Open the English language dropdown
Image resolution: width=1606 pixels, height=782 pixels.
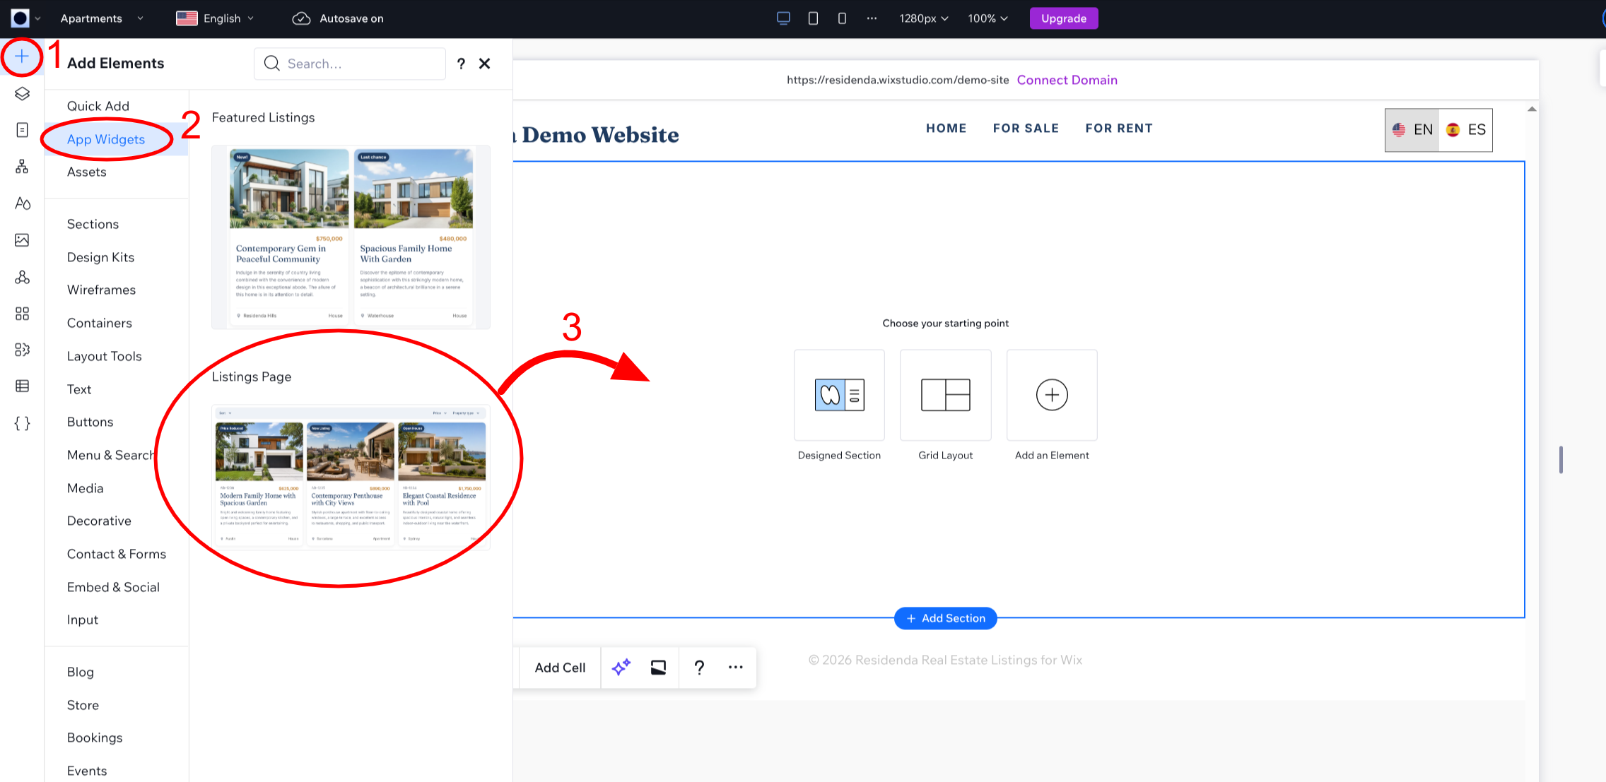click(215, 18)
